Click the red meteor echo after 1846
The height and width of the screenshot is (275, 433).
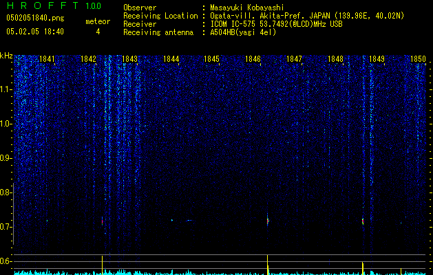click(268, 221)
